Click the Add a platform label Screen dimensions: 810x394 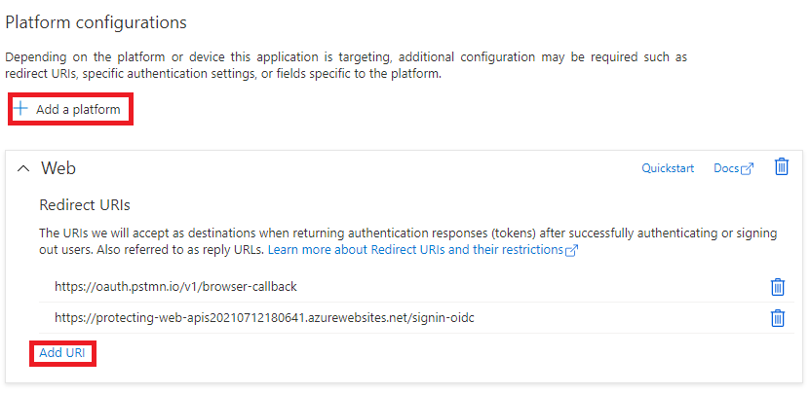tap(78, 109)
